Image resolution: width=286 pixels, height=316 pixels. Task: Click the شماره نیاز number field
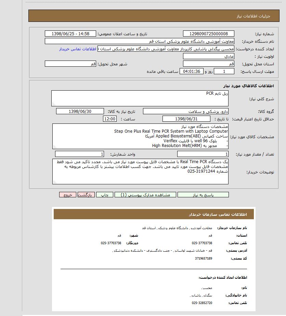pyautogui.click(x=209, y=34)
